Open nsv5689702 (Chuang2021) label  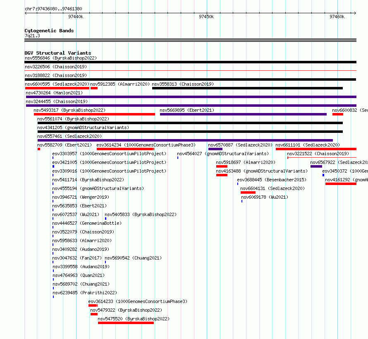(81, 284)
